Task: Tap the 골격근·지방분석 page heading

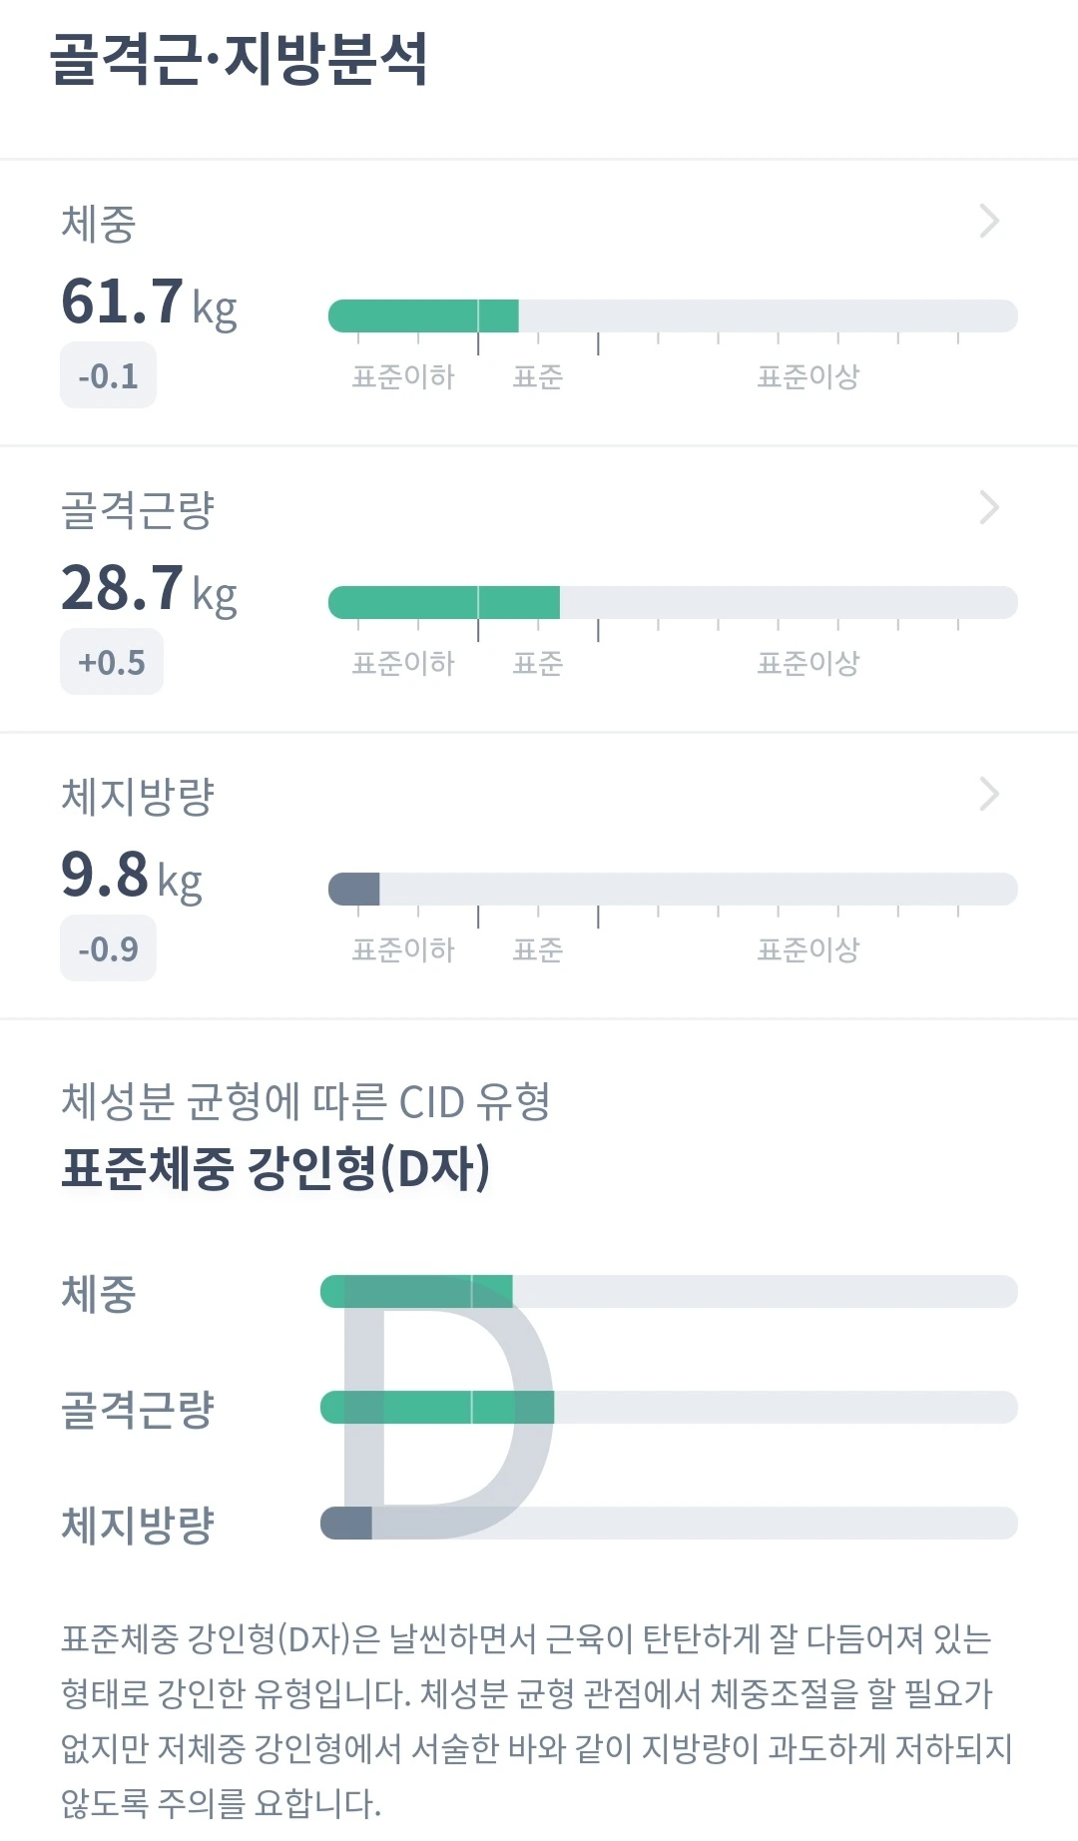Action: click(239, 59)
